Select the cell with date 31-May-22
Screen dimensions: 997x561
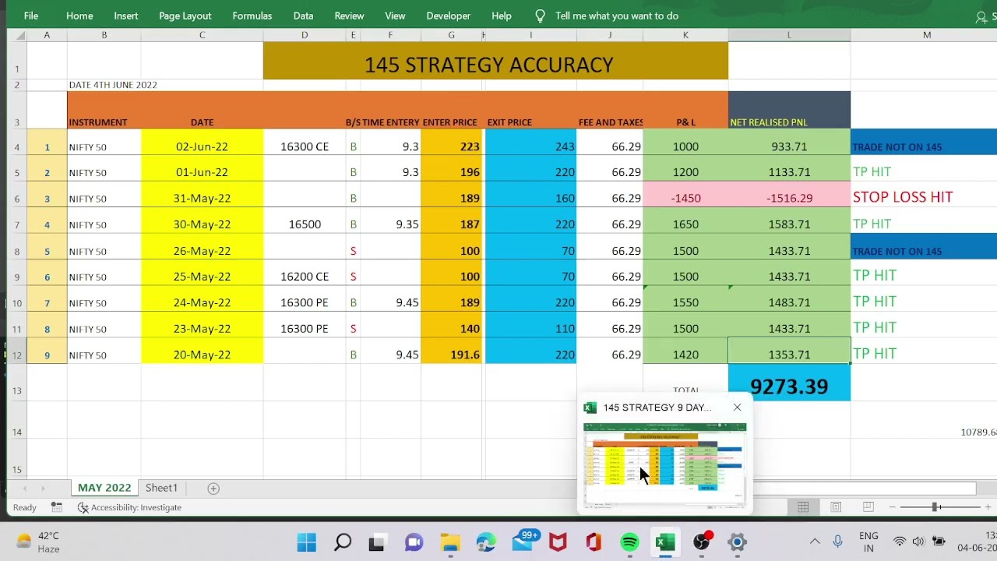(x=202, y=198)
